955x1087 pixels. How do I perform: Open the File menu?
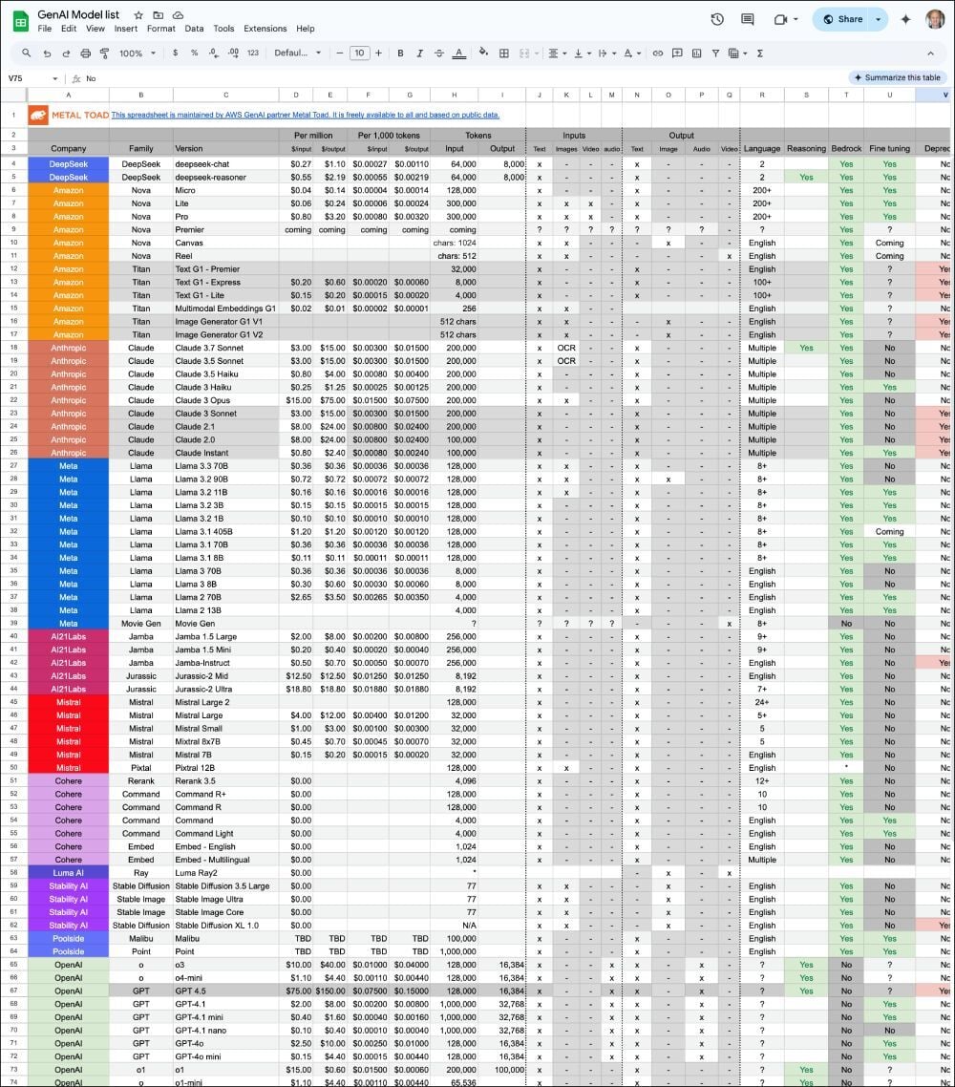tap(44, 29)
